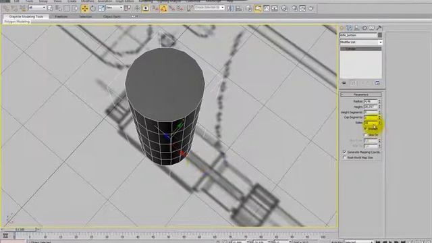
Task: Open the Layer Manager icon
Action: (248, 9)
